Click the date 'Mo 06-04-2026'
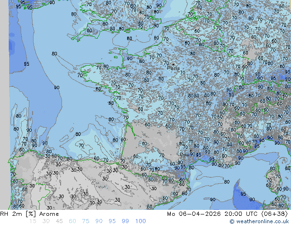 tap(194, 214)
